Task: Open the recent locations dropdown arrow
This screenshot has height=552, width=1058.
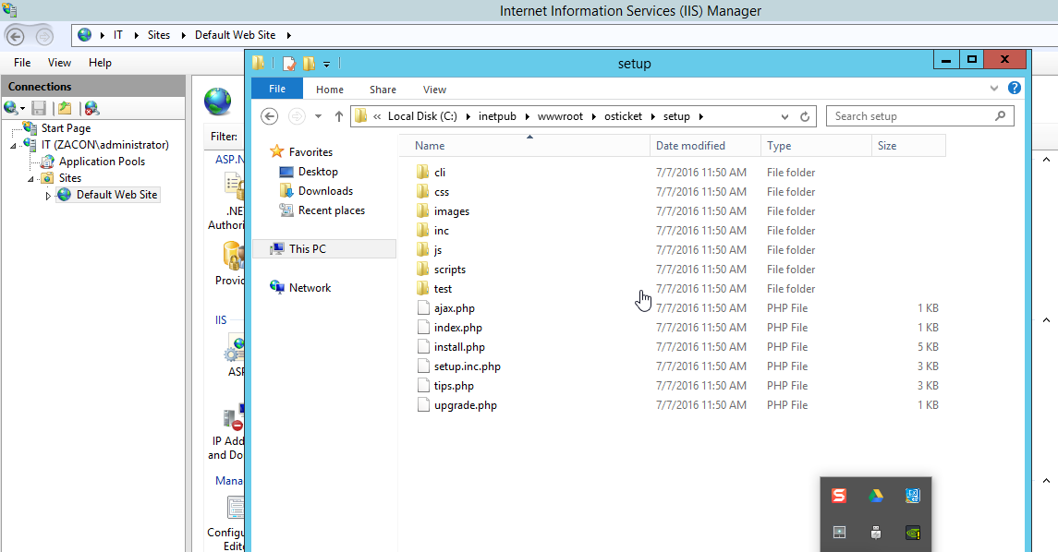Action: [x=318, y=116]
